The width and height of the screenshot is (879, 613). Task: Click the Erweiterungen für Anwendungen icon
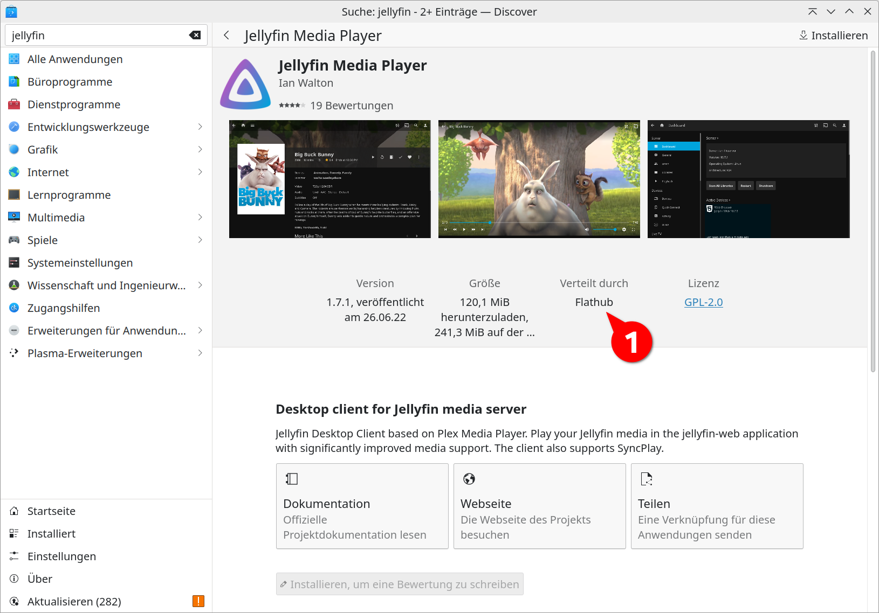click(14, 331)
